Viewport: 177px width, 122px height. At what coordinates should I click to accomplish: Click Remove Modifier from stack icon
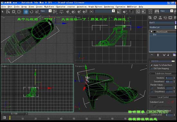pos(168,55)
